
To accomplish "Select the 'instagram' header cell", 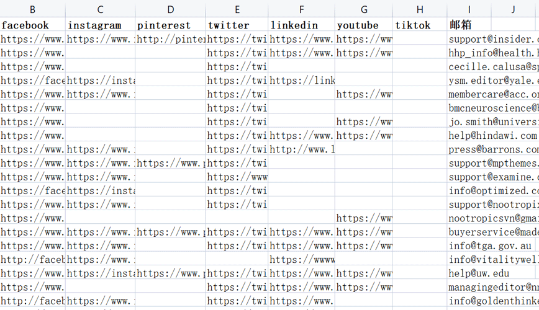I will point(100,25).
